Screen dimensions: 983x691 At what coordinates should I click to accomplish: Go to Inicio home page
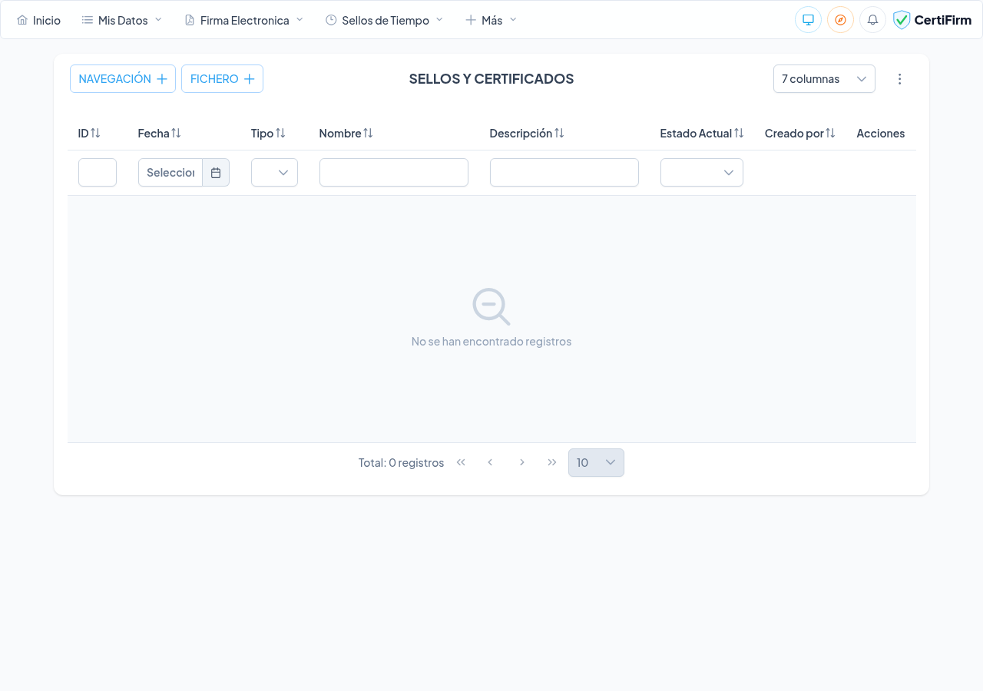[38, 20]
